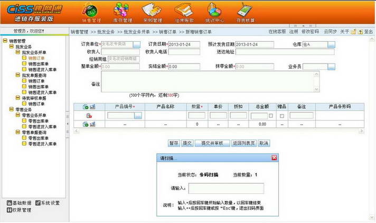Screen dimensions: 376x223
Task: Collapse the 销售管理 root tree node
Action: click(5, 41)
